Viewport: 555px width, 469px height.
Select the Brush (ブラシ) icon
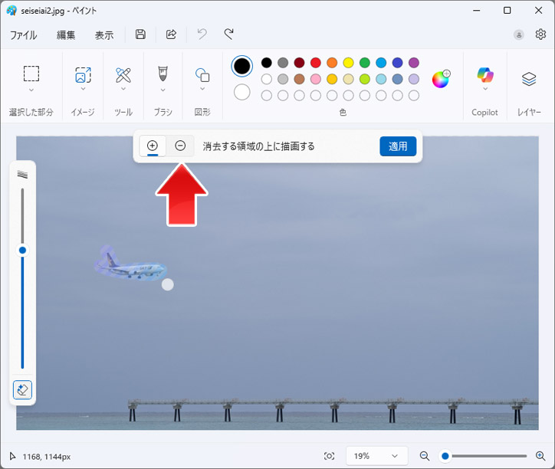coord(163,74)
